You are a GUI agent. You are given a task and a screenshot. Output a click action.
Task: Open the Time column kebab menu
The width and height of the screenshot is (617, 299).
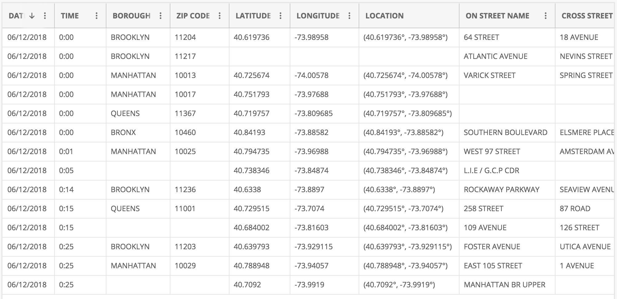(x=97, y=16)
